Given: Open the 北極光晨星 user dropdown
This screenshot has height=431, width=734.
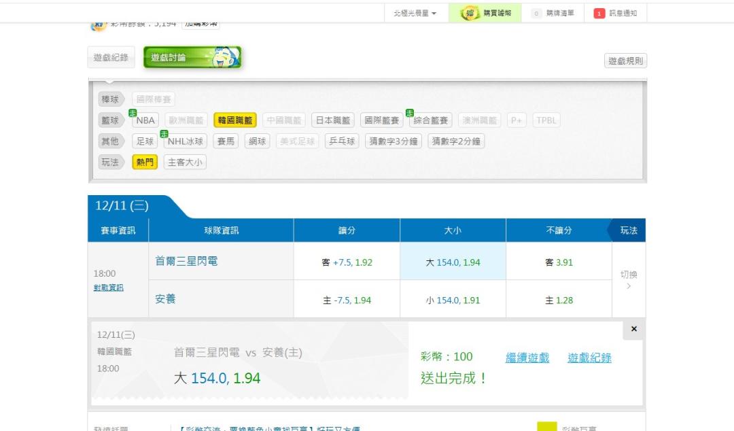Looking at the screenshot, I should point(415,13).
